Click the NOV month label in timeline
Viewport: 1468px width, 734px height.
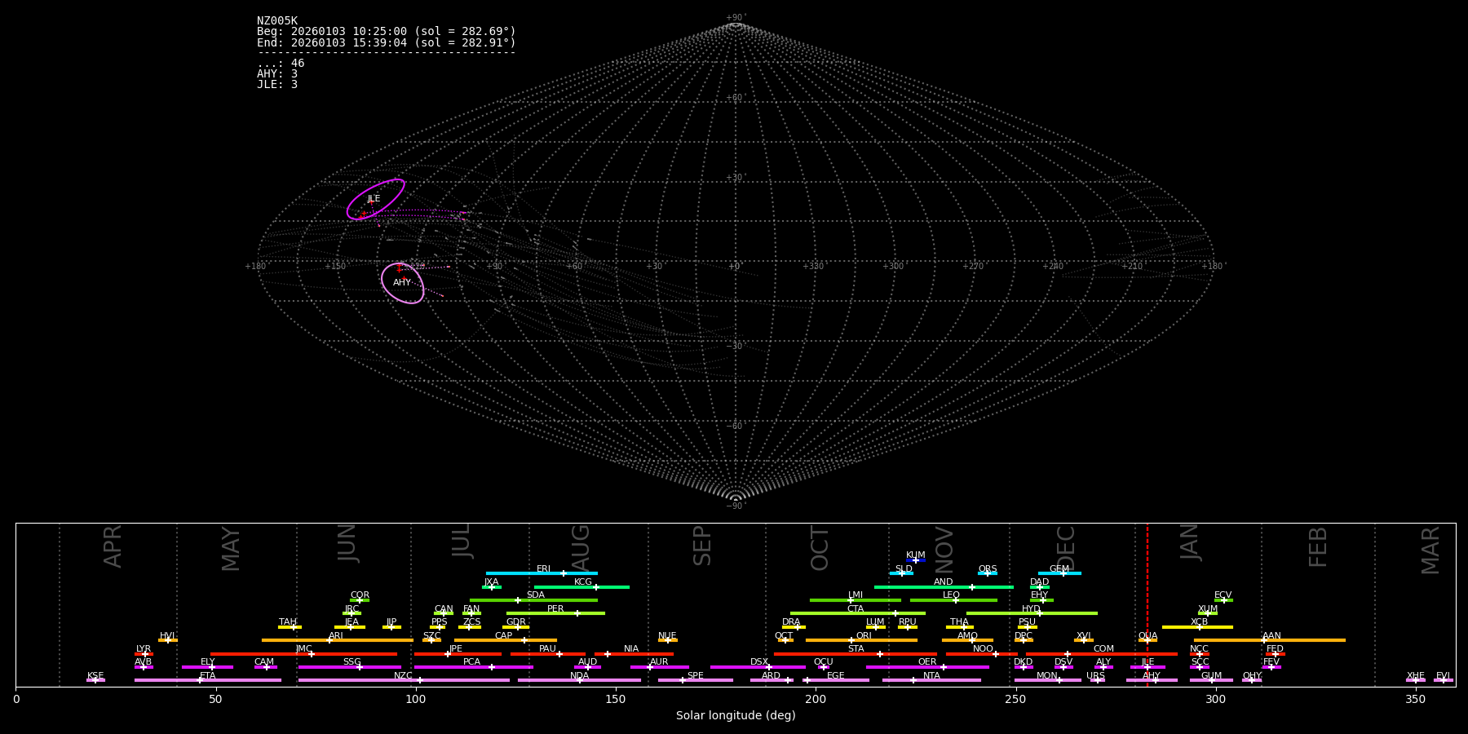[944, 550]
